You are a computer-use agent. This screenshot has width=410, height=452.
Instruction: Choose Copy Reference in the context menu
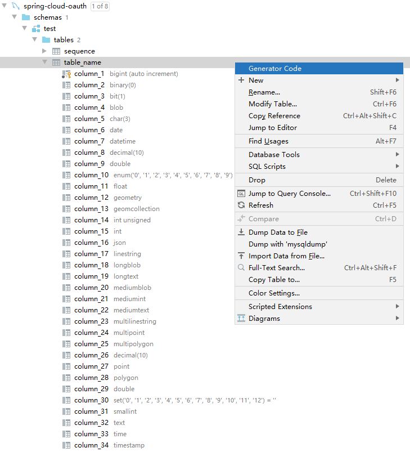[x=319, y=116]
